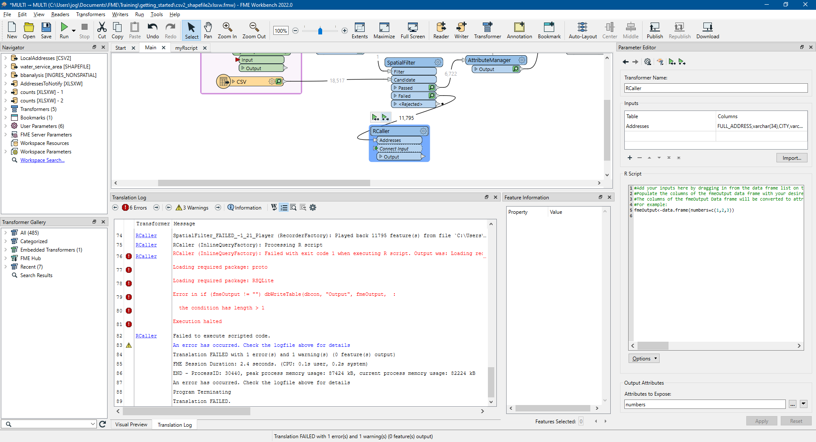Open the Readers menu
Image resolution: width=816 pixels, height=442 pixels.
click(60, 14)
